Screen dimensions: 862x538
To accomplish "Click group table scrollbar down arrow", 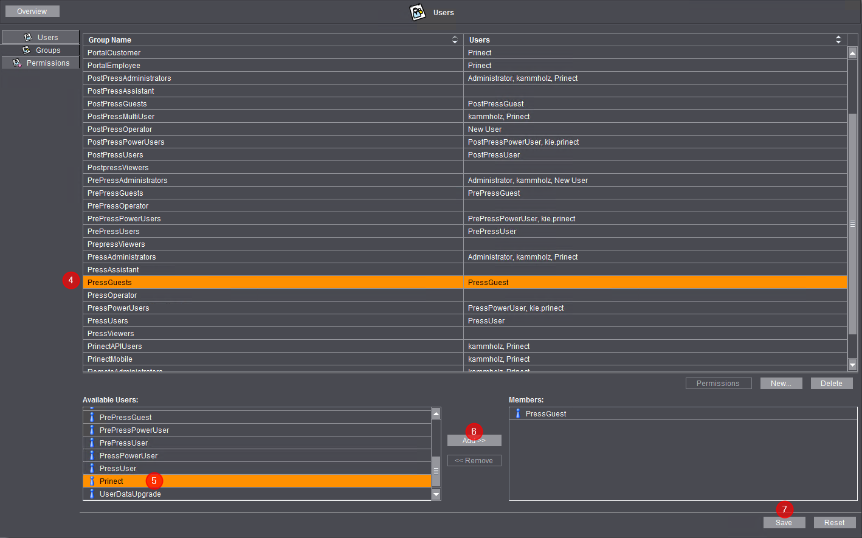I will click(x=852, y=365).
